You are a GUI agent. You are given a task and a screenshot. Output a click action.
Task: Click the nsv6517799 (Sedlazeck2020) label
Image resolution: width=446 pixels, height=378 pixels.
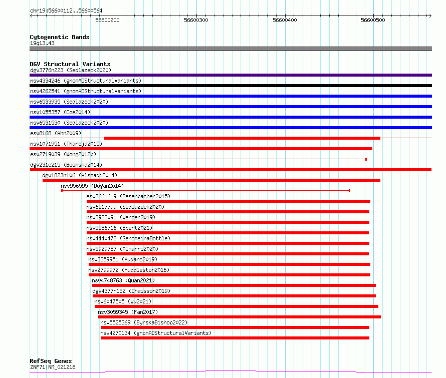(125, 207)
